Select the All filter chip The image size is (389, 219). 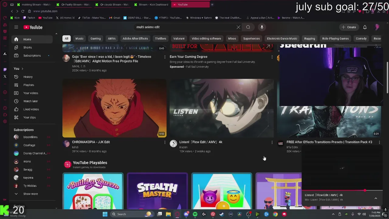point(66,39)
